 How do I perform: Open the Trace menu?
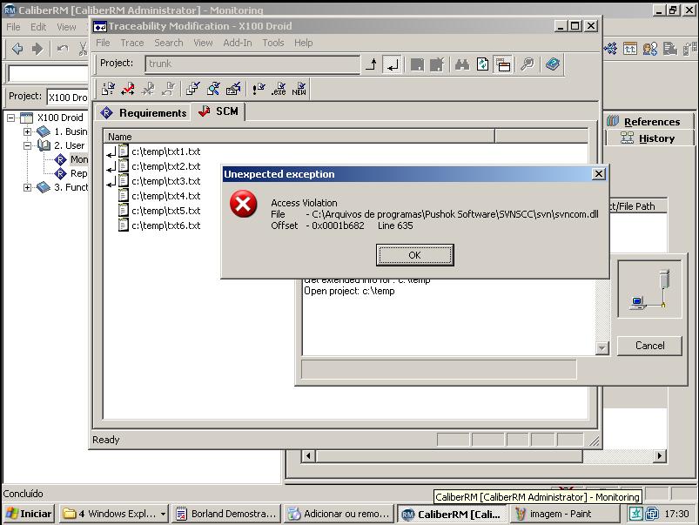coord(132,43)
